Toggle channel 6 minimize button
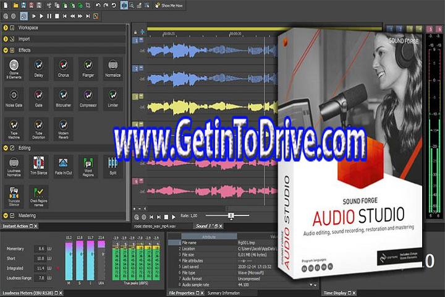The image size is (445, 297). (x=142, y=181)
